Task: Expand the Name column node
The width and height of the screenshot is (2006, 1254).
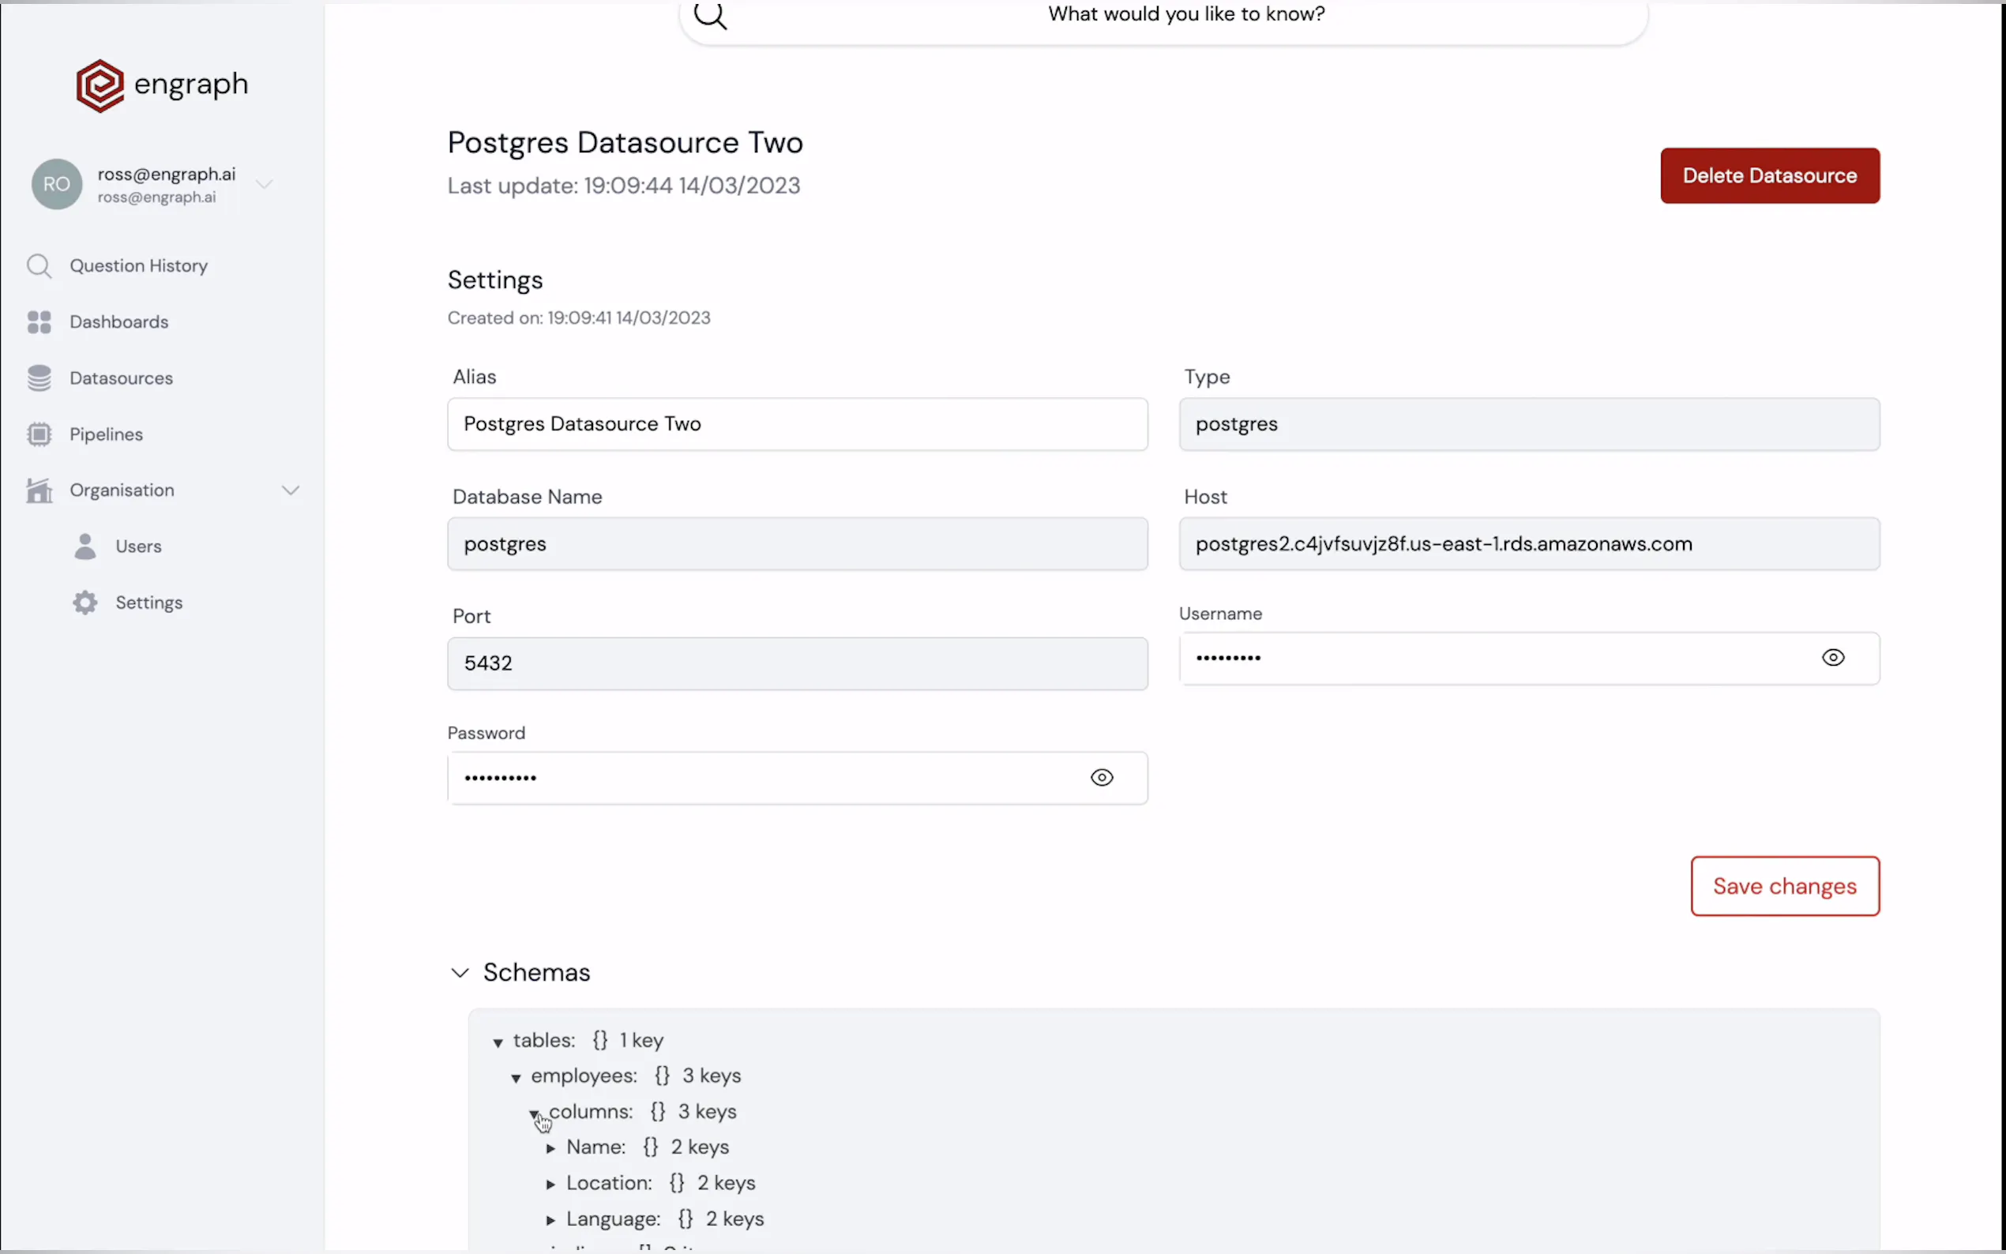Action: [550, 1149]
